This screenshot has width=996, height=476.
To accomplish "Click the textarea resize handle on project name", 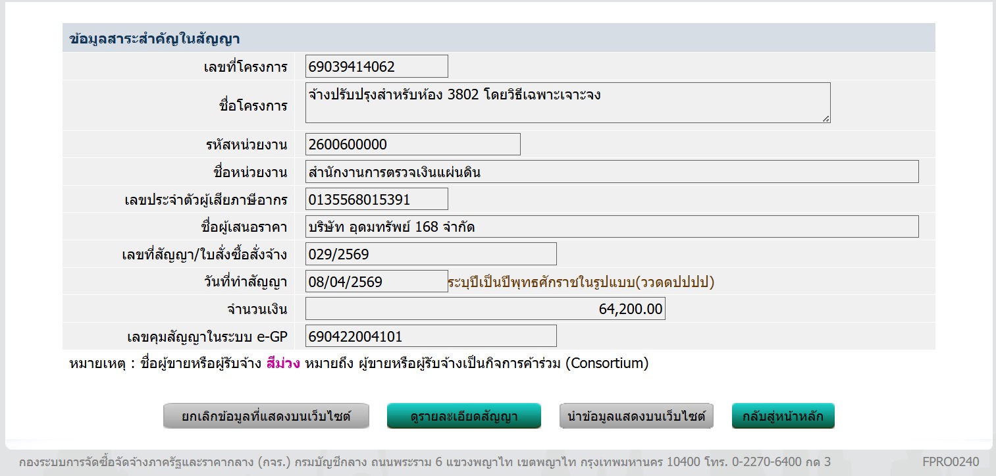I will click(825, 119).
